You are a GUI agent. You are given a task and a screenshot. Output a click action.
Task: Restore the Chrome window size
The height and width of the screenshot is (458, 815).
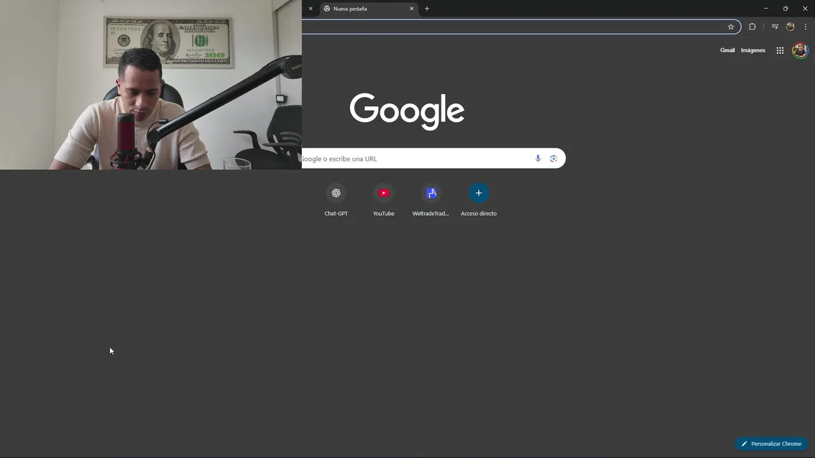786,9
